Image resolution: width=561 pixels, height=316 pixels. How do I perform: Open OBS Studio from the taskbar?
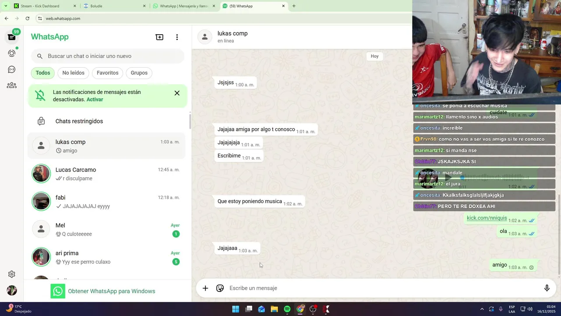313,309
